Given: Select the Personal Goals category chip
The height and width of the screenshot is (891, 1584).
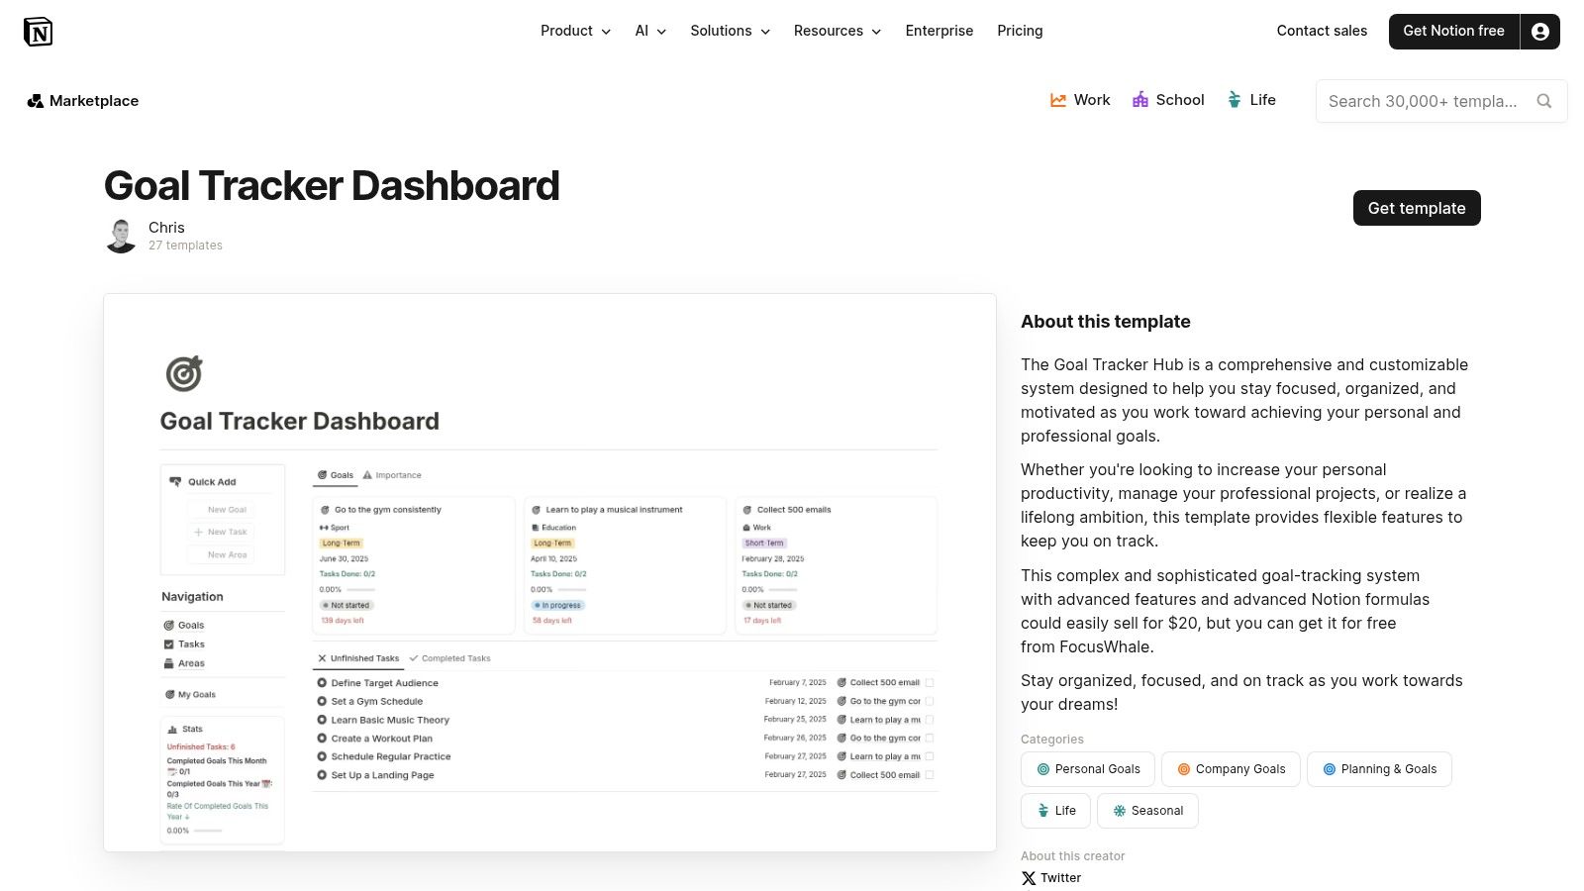Looking at the screenshot, I should click(1087, 769).
